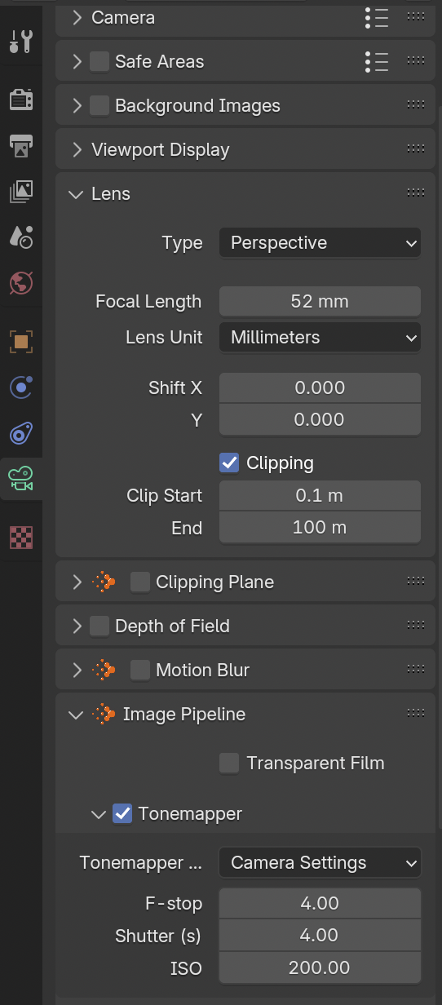Turn off the Tonemapper checkbox
The height and width of the screenshot is (1005, 442).
point(122,813)
